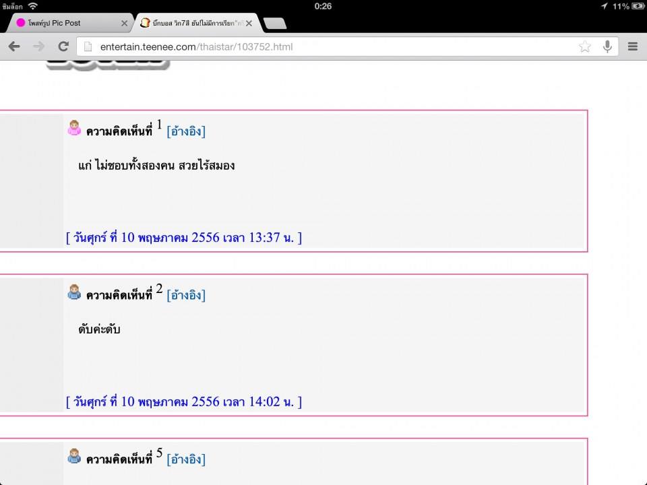Click the grayed-out forward navigation arrow
This screenshot has width=647, height=485.
click(38, 46)
